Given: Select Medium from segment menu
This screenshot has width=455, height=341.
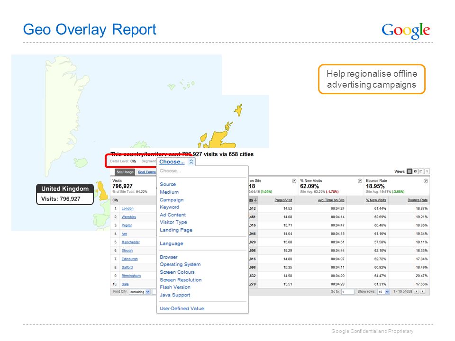Looking at the screenshot, I should pos(169,192).
